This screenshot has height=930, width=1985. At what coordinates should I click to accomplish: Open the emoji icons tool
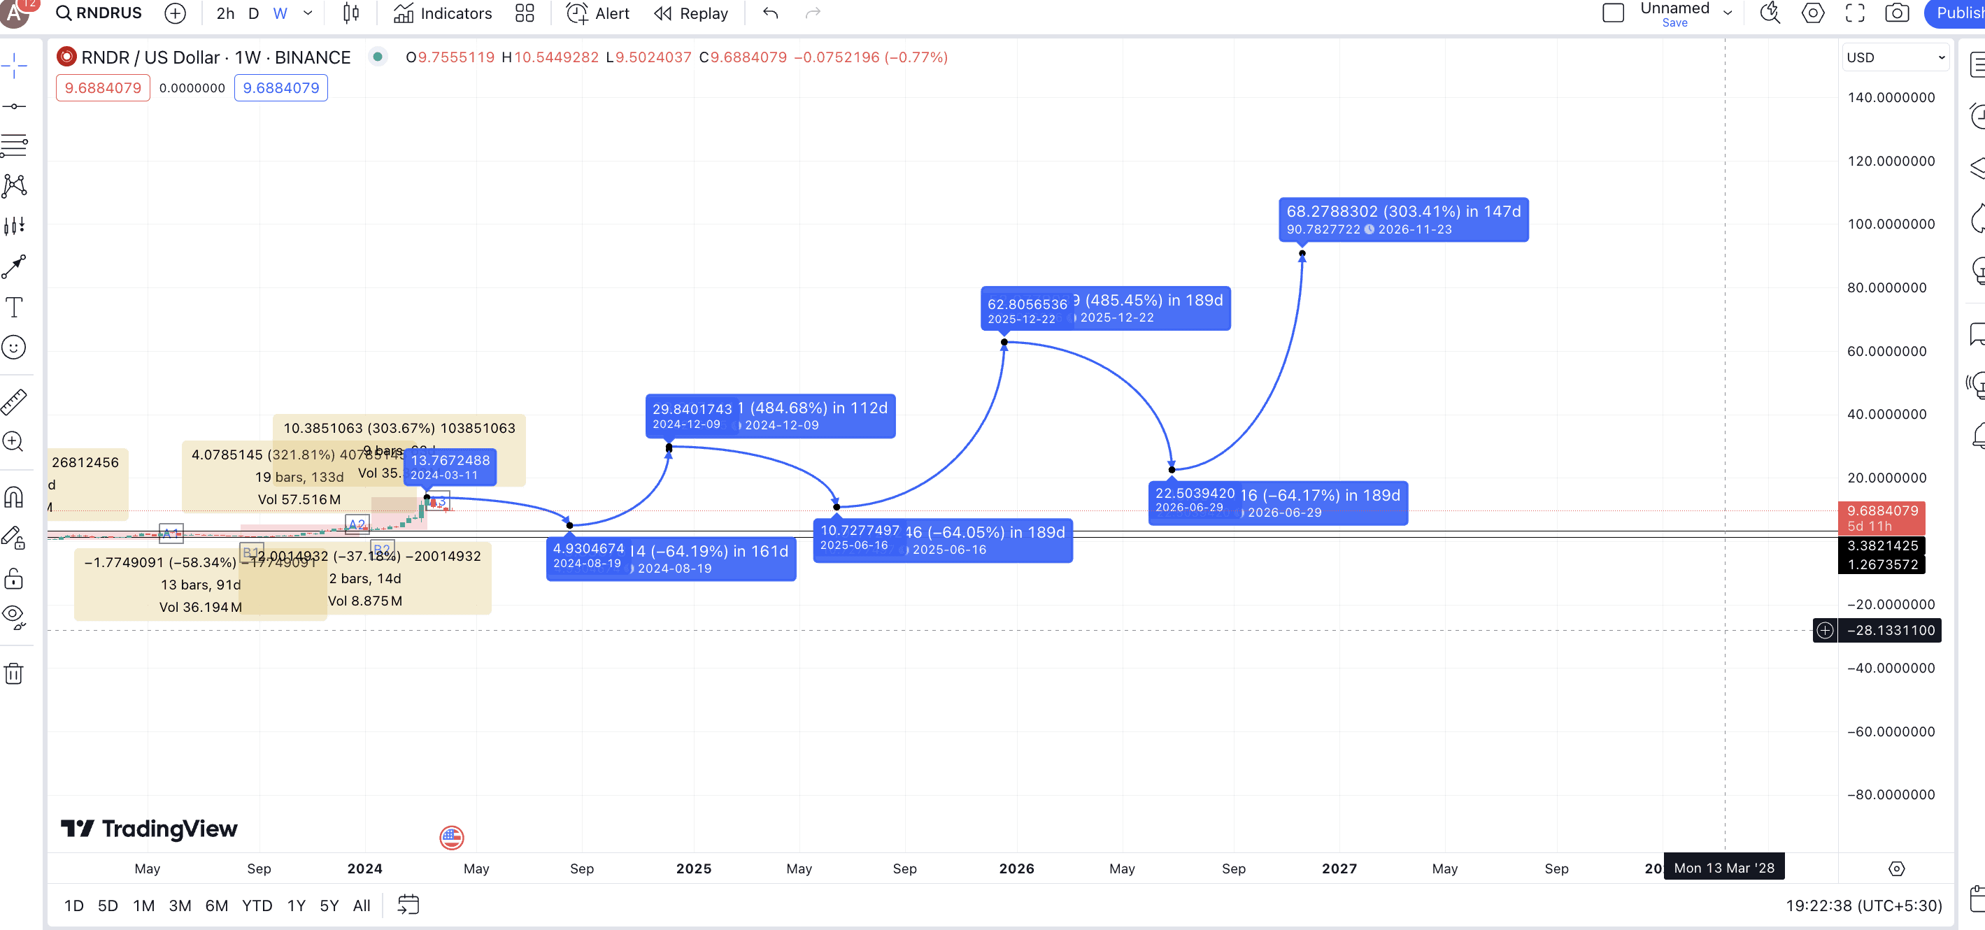(14, 348)
